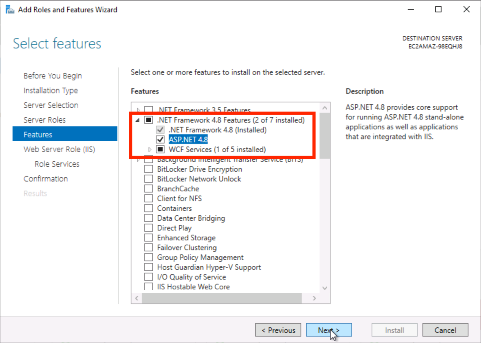Select the Direct Play label
Image resolution: width=481 pixels, height=343 pixels.
click(174, 228)
